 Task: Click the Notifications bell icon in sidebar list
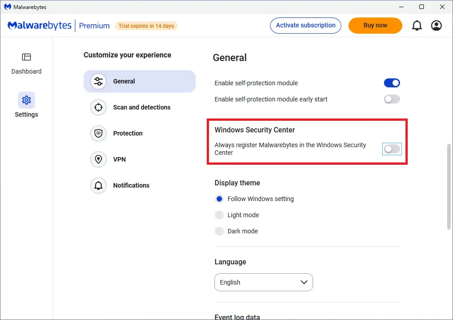click(x=99, y=185)
